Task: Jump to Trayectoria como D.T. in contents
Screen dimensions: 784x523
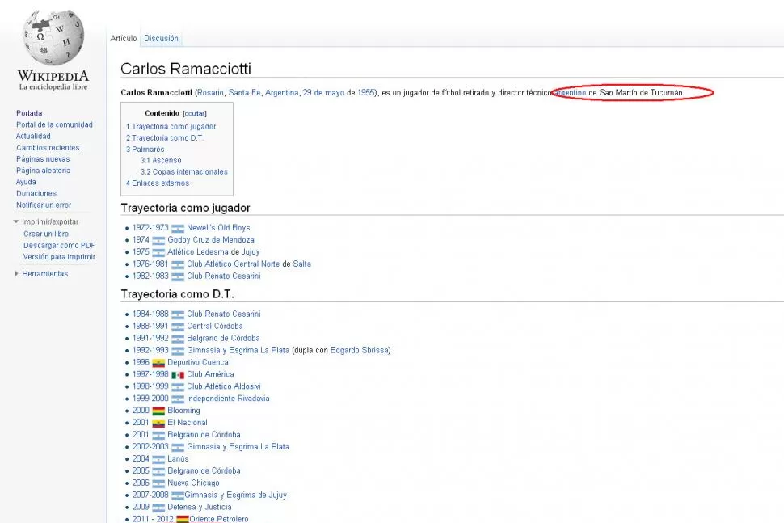Action: pyautogui.click(x=165, y=138)
